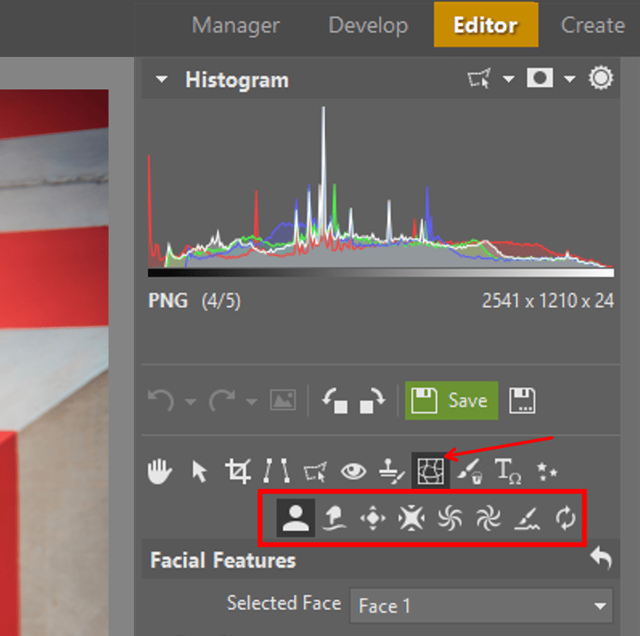
Task: Select the arrow pointer tool
Action: pos(199,471)
